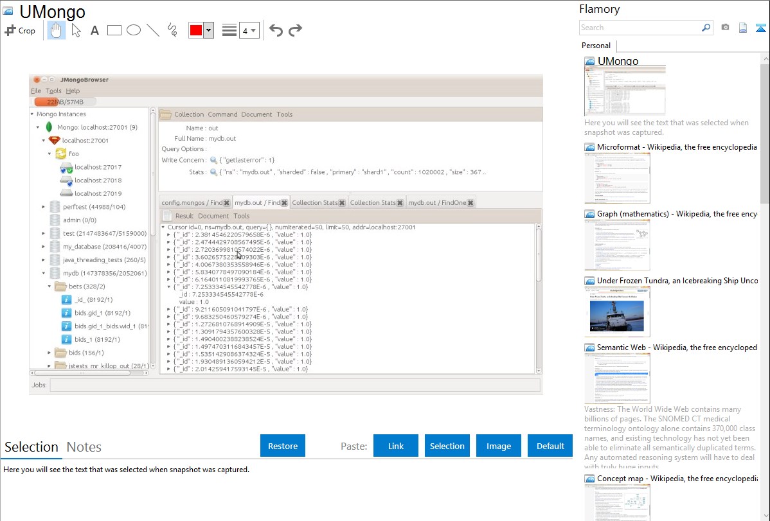Select the straight line tool
The width and height of the screenshot is (770, 521).
click(x=153, y=30)
